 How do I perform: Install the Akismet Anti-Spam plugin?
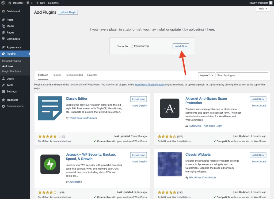pyautogui.click(x=258, y=99)
